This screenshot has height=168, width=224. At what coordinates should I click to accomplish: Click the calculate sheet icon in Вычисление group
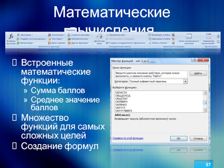click(218, 41)
